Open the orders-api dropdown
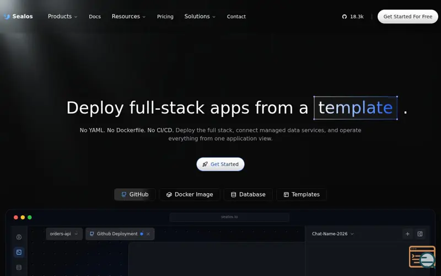Viewport: 441px width, 276px height. [64, 233]
